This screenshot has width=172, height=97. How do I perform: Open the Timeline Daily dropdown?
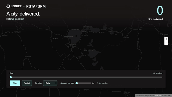pos(50,83)
